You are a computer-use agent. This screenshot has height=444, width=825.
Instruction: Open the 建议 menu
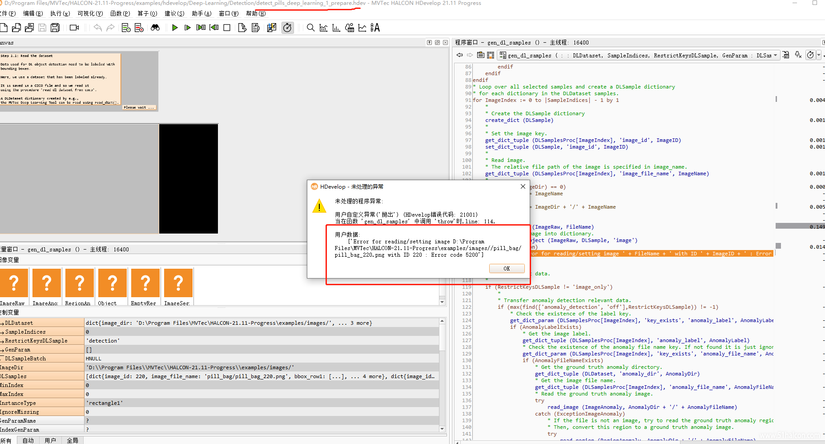coord(174,13)
